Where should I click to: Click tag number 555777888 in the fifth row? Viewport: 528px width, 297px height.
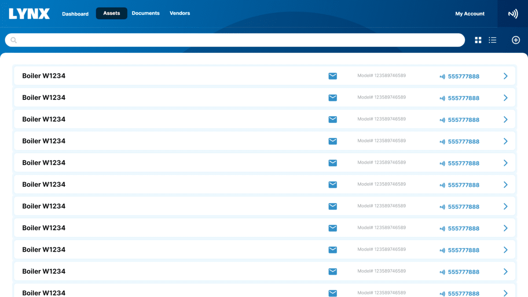(463, 163)
